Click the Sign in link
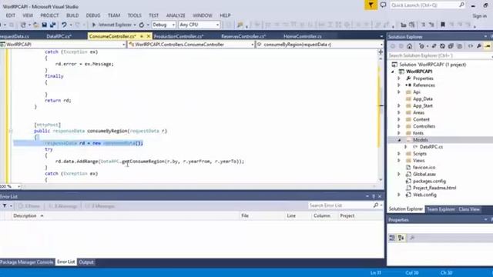493x277 pixels. pyautogui.click(x=479, y=15)
